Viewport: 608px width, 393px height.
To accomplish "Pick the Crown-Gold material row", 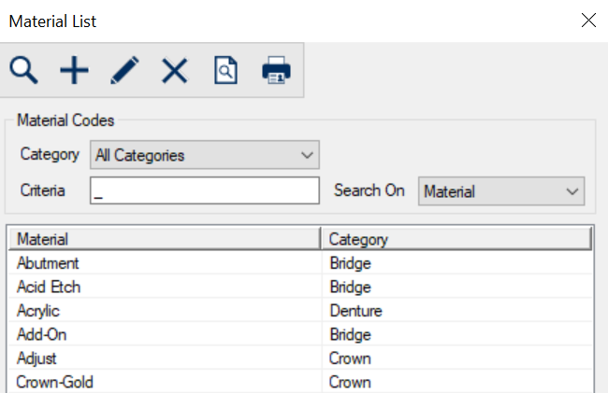I will tap(55, 382).
